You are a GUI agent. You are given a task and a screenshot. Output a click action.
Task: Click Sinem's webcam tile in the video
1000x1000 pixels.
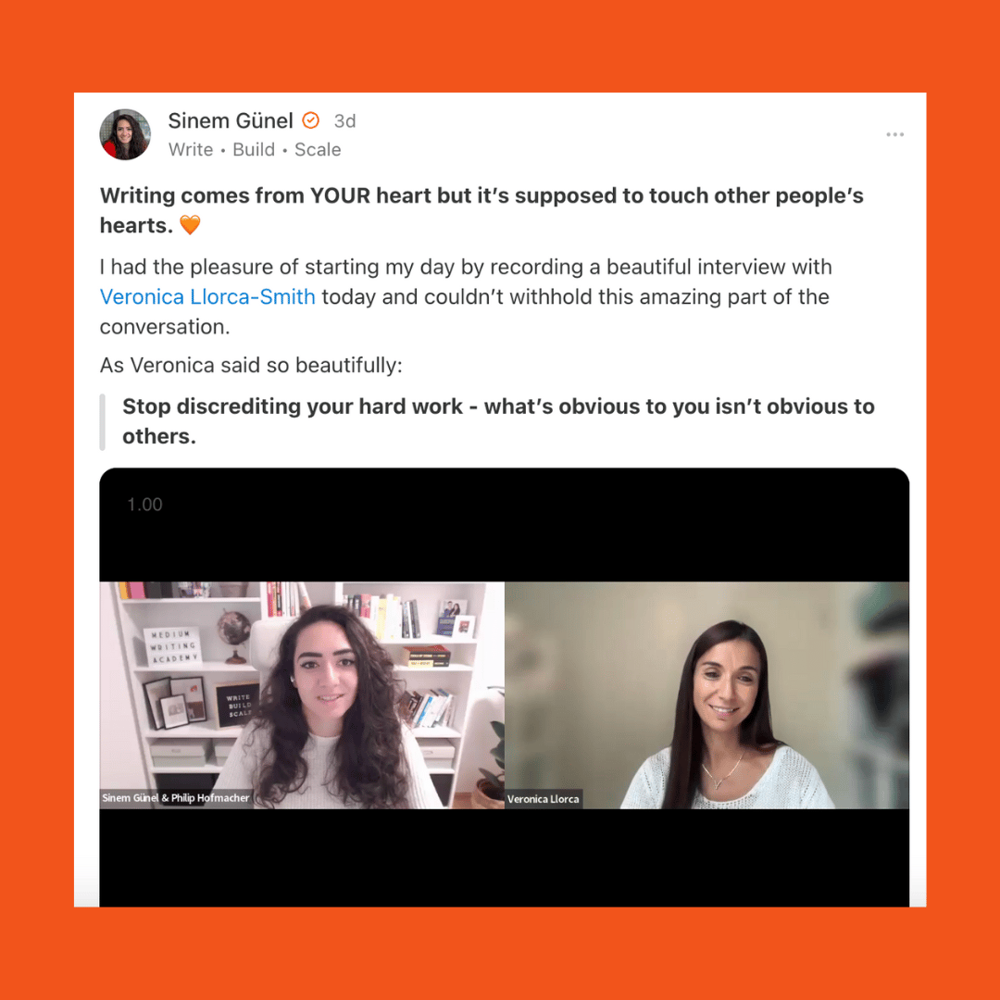302,695
